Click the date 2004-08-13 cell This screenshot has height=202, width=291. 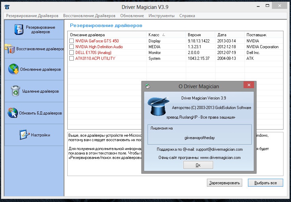click(226, 58)
